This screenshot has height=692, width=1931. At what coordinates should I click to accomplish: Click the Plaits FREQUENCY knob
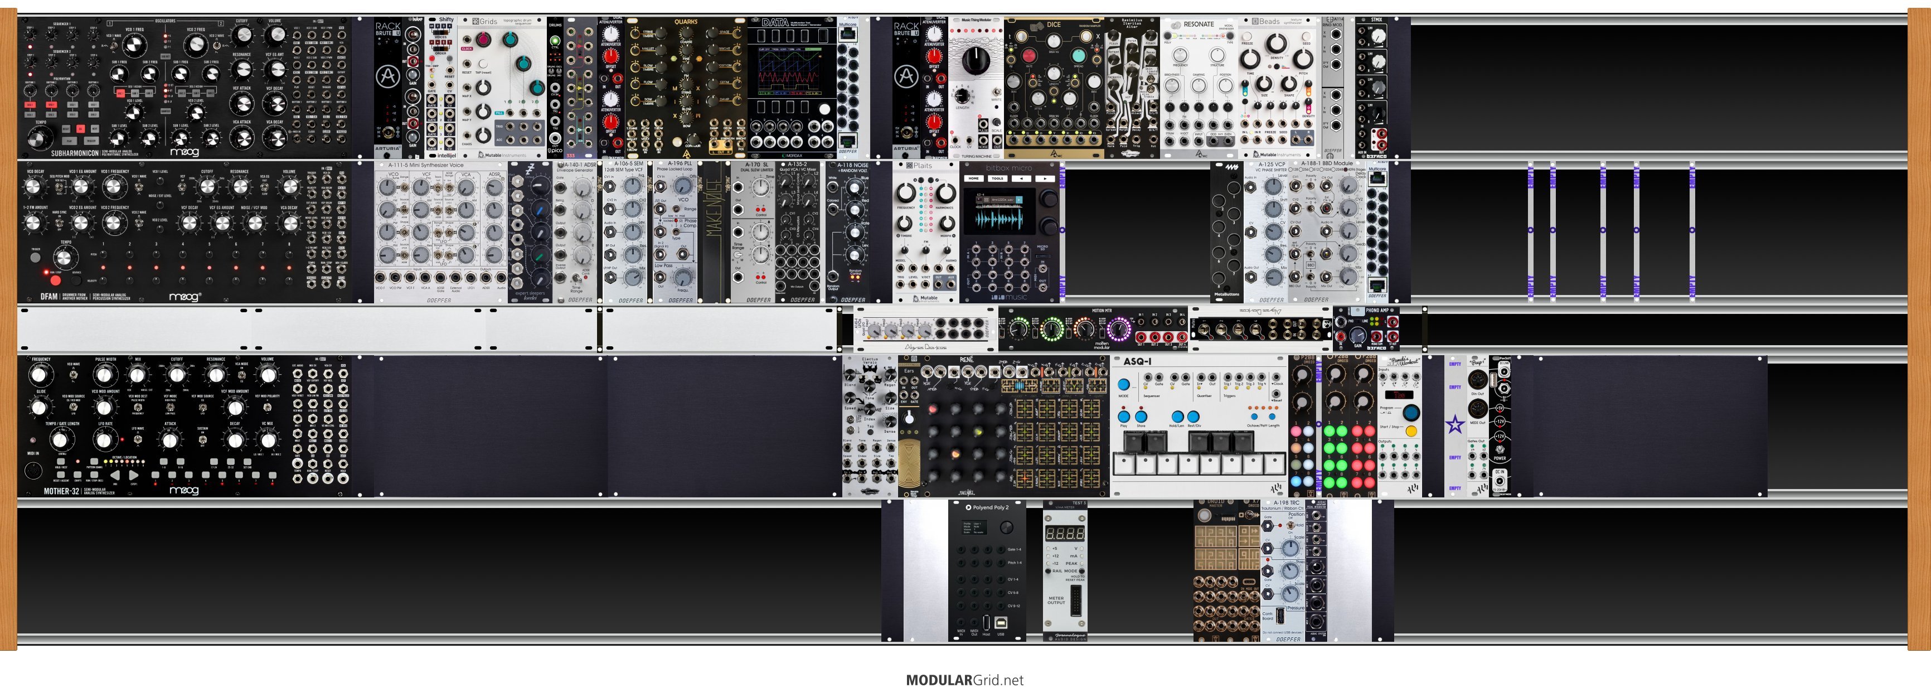click(905, 193)
